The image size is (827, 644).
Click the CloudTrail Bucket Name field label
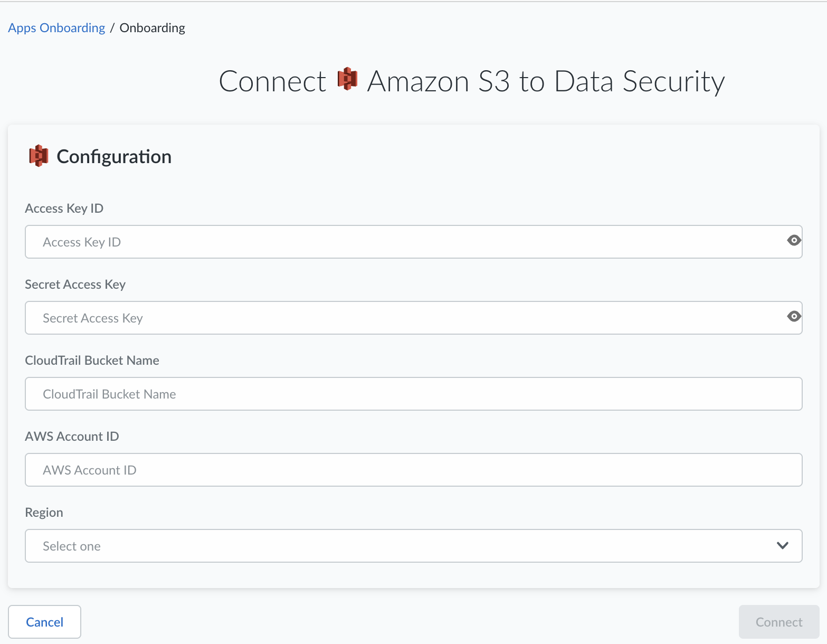(x=92, y=361)
